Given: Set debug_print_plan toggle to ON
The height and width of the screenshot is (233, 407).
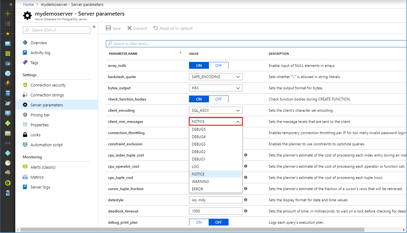Looking at the screenshot, I should click(199, 222).
